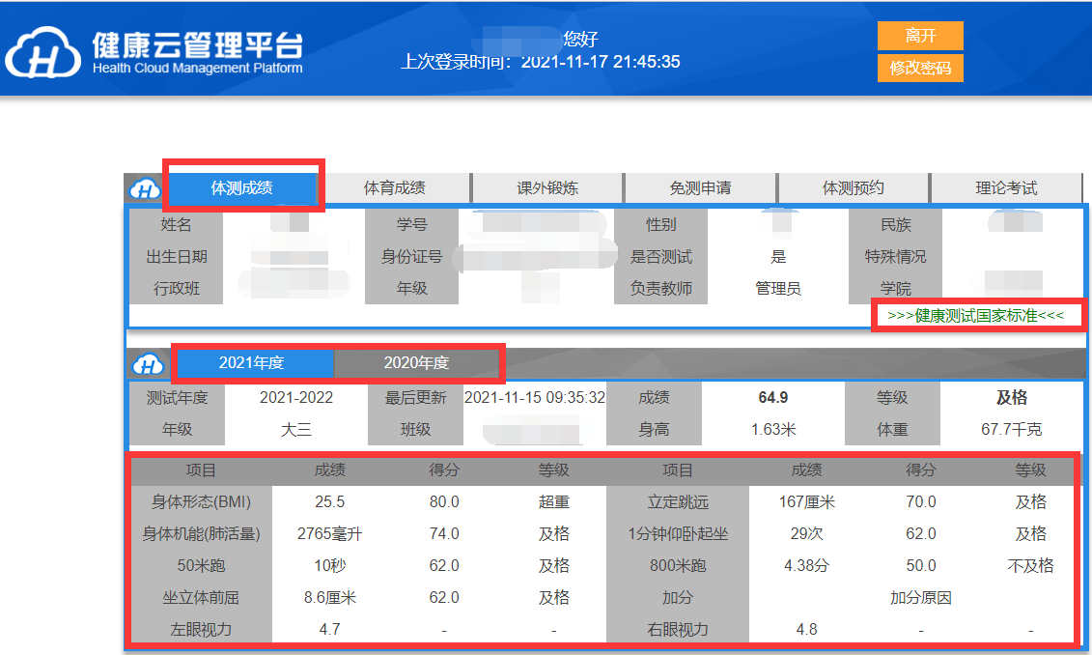Screen dimensions: 1092x655
Task: Select the 2021年度 year tab
Action: coord(251,363)
